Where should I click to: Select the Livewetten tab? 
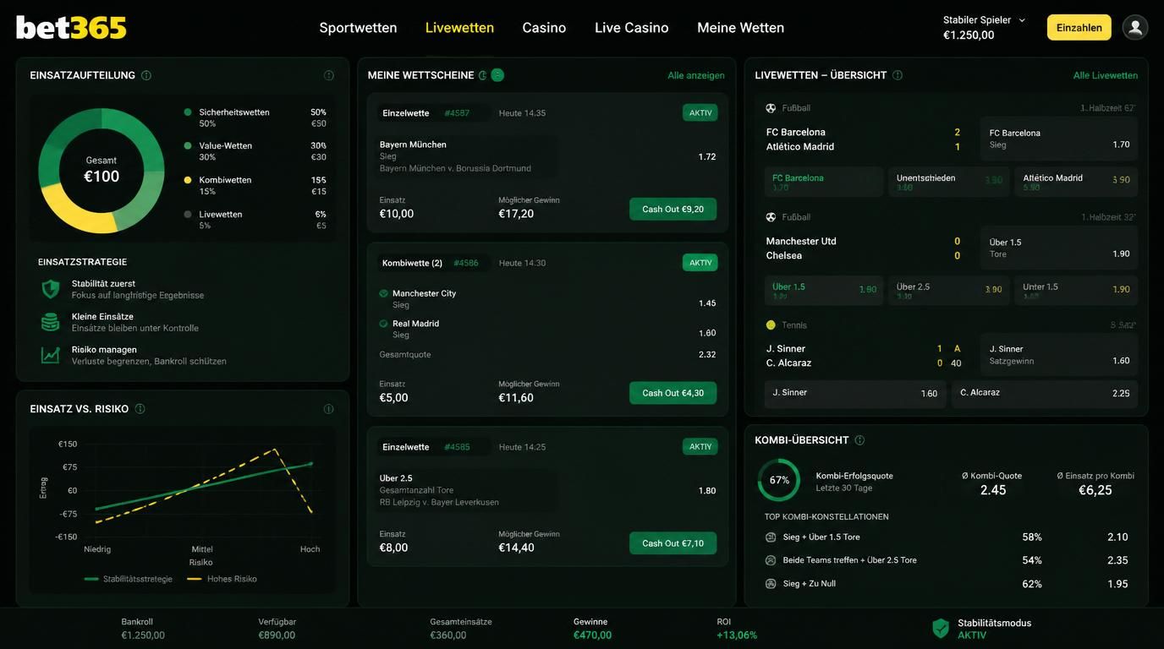coord(459,28)
